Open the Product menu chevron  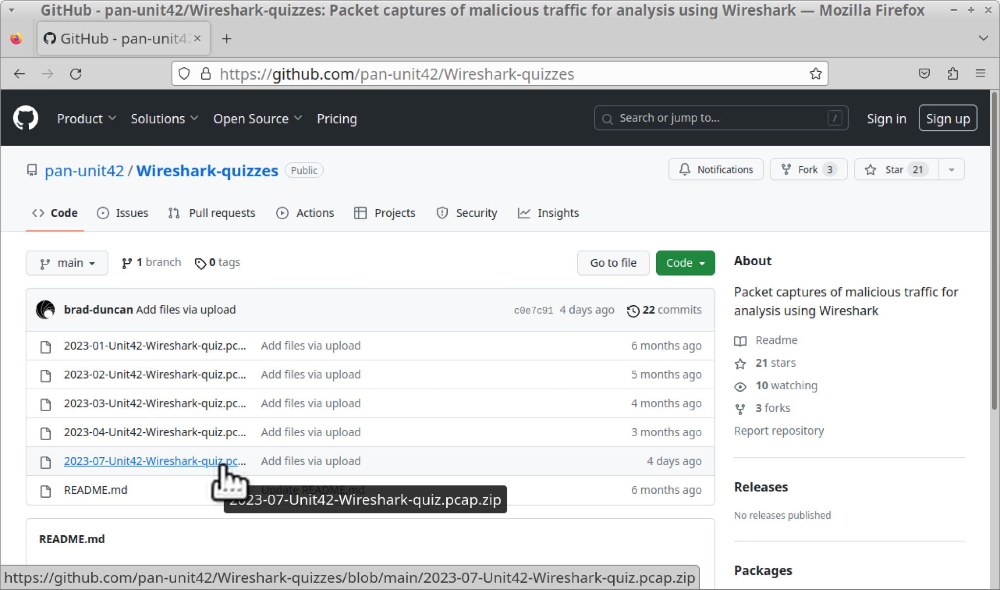click(x=113, y=118)
